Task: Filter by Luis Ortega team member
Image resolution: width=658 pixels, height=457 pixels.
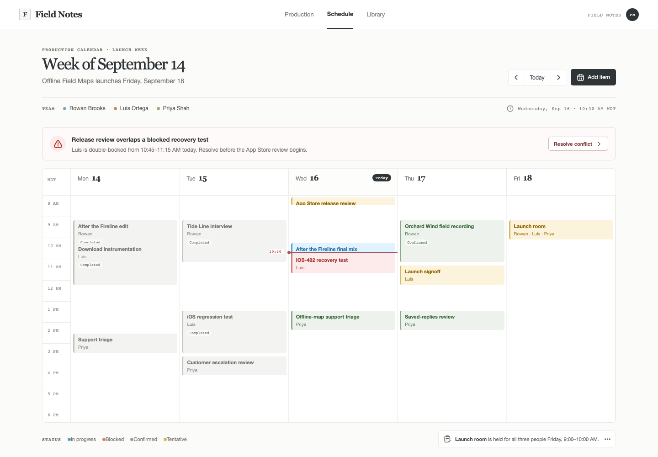Action: pos(131,108)
